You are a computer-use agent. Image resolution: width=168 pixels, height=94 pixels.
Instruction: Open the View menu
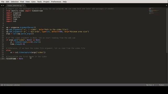(28, 2)
